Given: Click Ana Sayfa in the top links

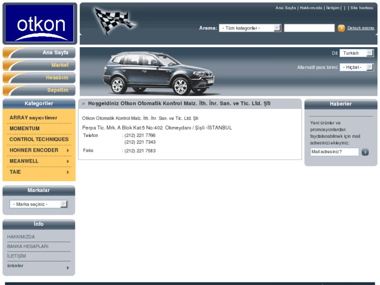Looking at the screenshot, I should tap(285, 8).
